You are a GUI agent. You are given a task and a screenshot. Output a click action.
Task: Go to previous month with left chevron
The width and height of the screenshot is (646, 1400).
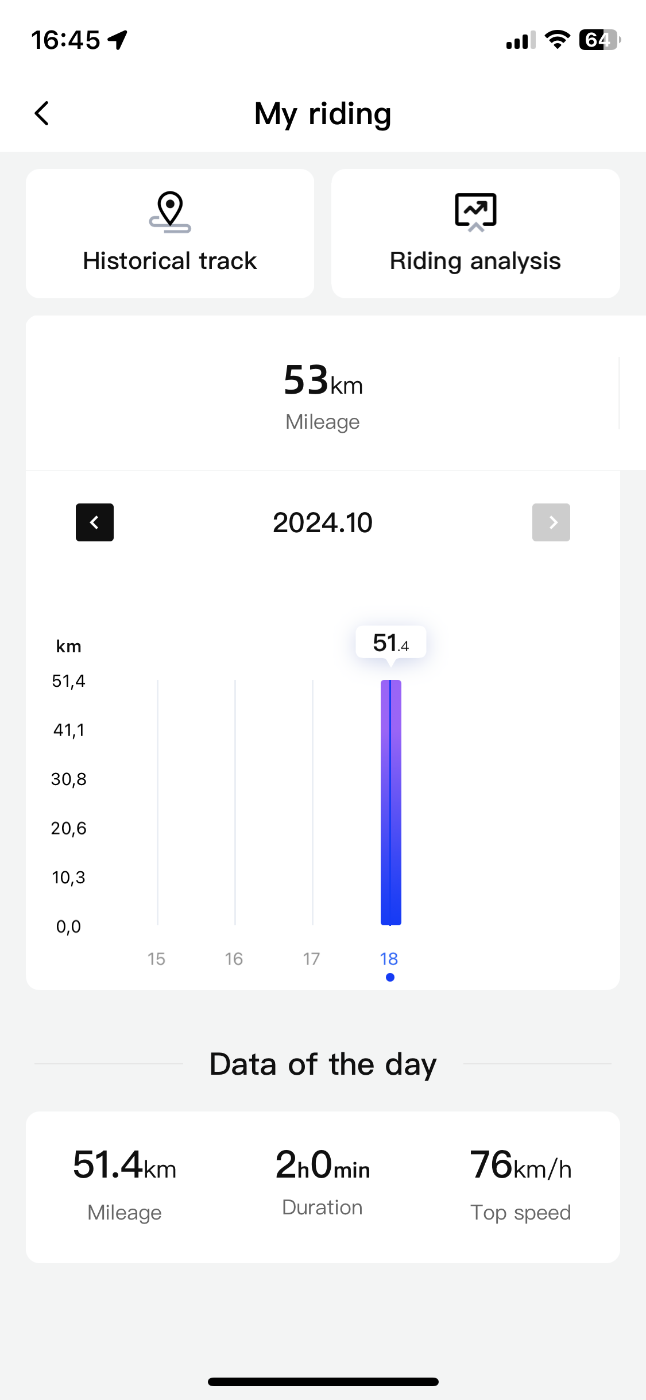coord(95,522)
